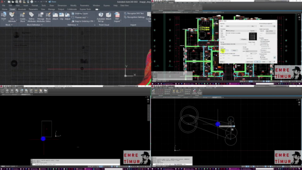Screen dimensions: 302x170
Task: Toggle Plot in background option
Action: tap(260, 40)
